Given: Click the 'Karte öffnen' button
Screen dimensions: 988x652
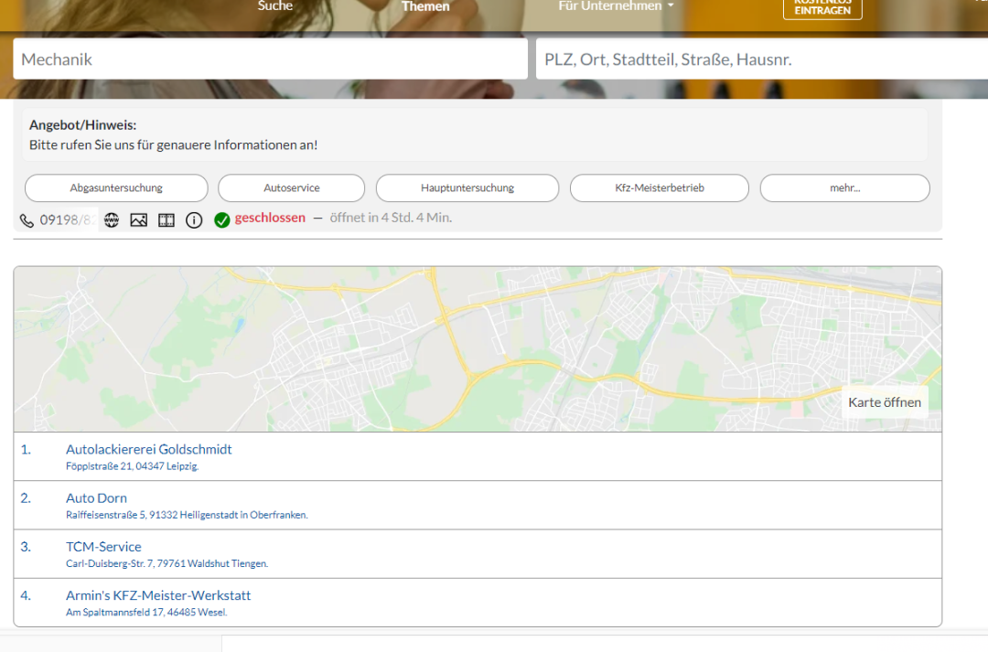Looking at the screenshot, I should (884, 402).
